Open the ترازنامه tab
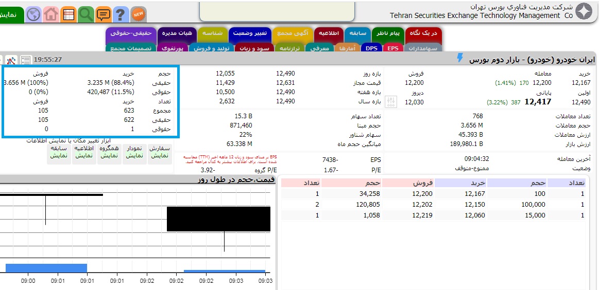Screen dimensions: 599x290 click(x=290, y=48)
